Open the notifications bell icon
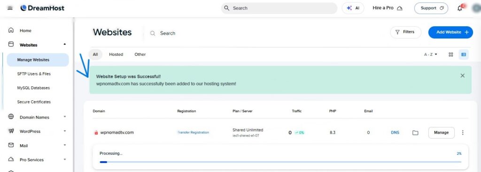Image resolution: width=481 pixels, height=172 pixels. coord(459,8)
